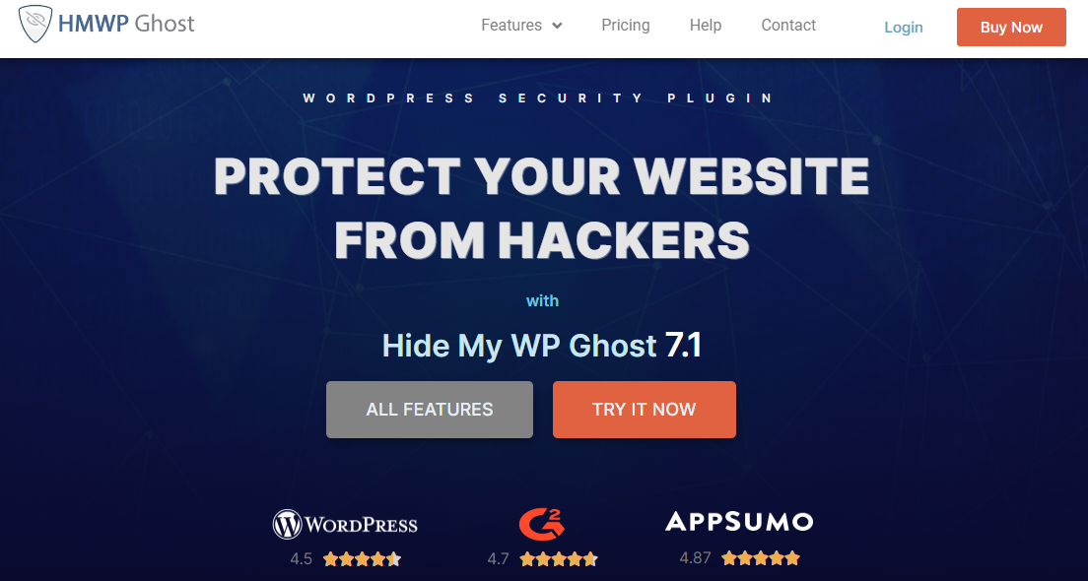This screenshot has width=1088, height=581.
Task: Click the AppSumo logo
Action: (739, 521)
